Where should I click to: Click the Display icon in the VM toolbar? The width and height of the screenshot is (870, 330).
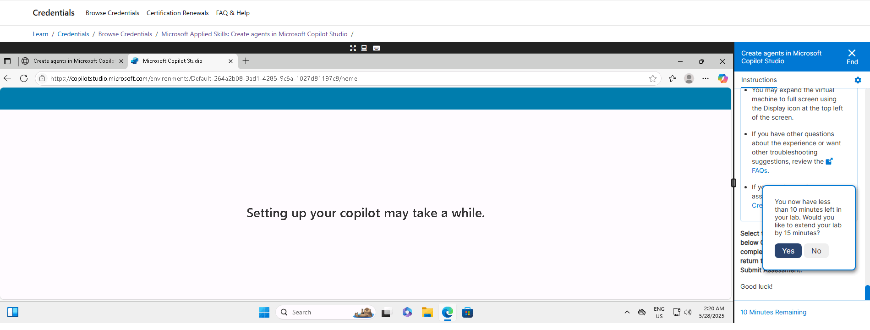(364, 48)
